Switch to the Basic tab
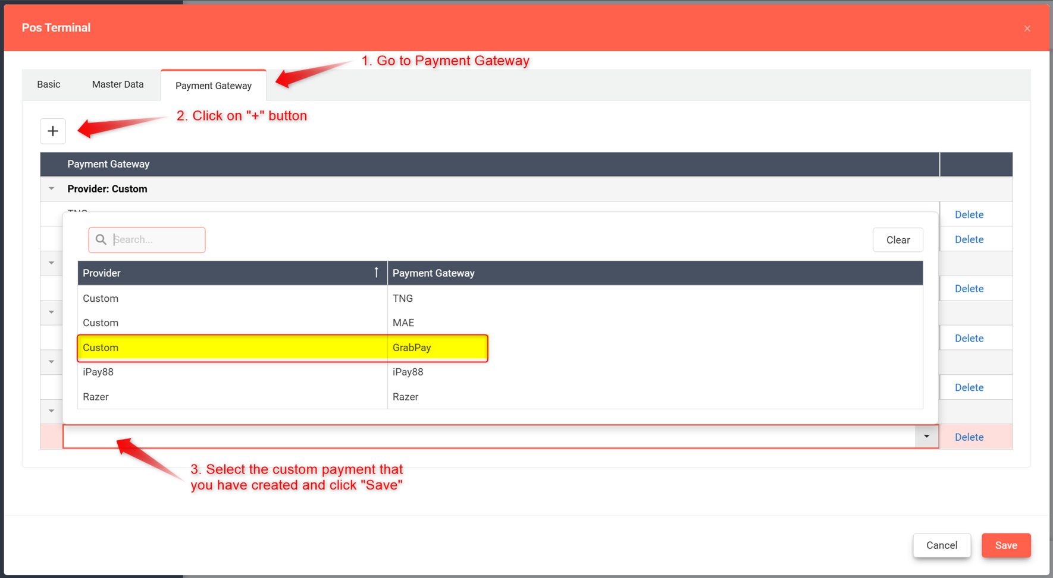 (49, 84)
